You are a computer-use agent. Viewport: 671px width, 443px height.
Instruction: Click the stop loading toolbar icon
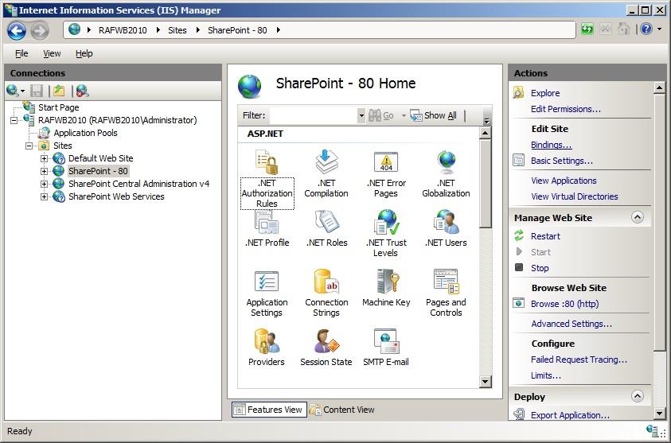(x=605, y=29)
